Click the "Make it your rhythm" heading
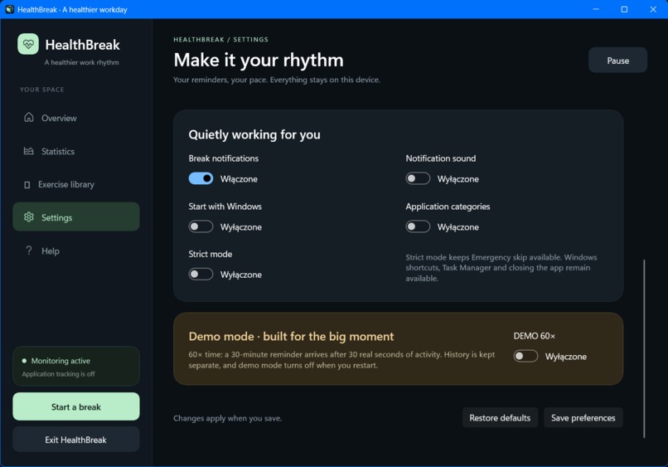This screenshot has height=467, width=668. click(259, 60)
